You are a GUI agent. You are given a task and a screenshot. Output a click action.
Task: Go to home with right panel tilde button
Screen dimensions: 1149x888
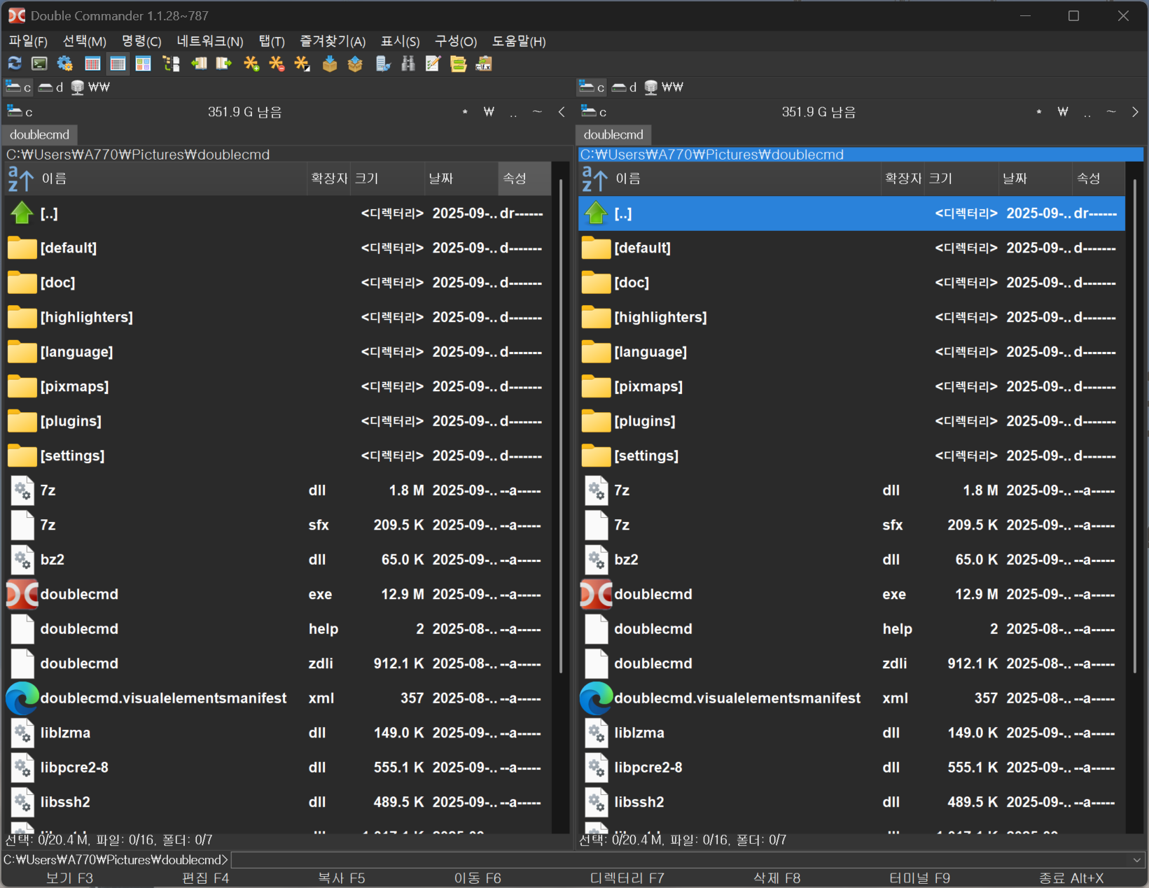1111,112
